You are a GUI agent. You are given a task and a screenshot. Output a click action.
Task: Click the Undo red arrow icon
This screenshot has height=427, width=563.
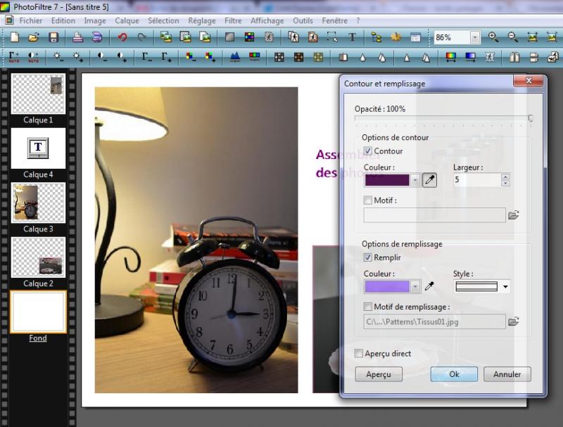pos(122,37)
